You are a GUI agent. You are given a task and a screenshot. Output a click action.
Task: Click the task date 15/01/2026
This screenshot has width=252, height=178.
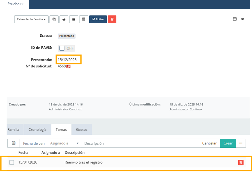[x=28, y=162]
